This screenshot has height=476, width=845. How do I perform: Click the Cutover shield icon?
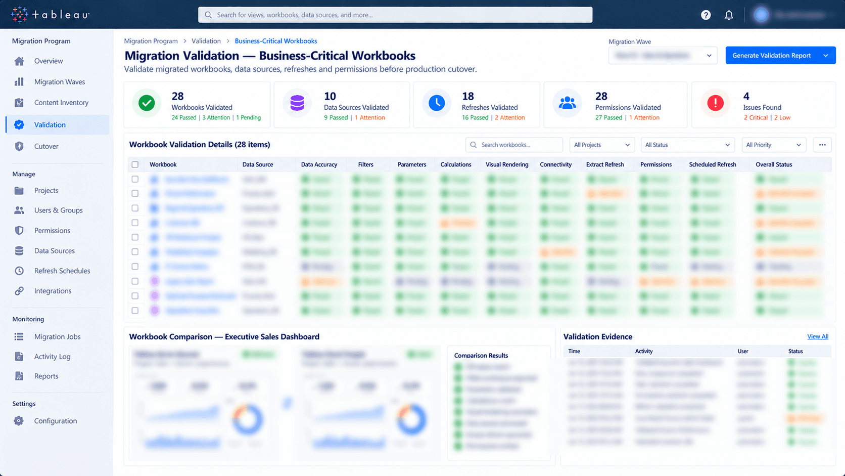(x=19, y=146)
